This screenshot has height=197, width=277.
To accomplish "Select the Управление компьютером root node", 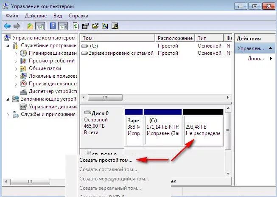I will click(44, 38).
